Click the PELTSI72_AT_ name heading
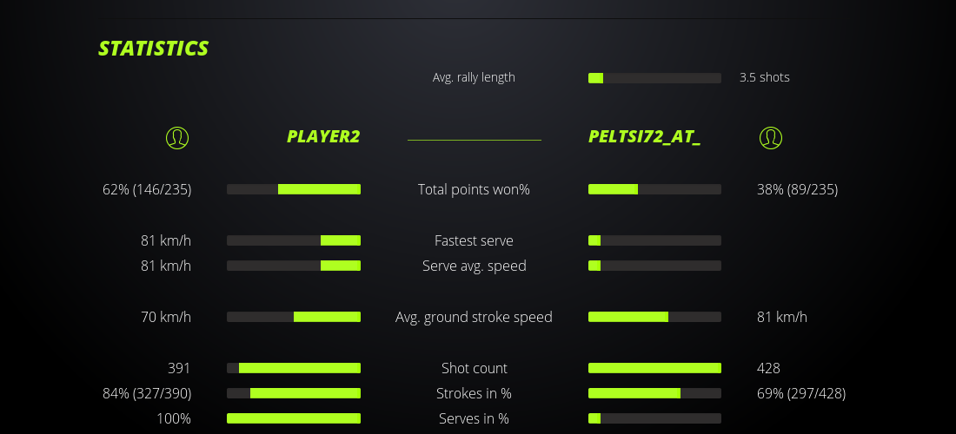The width and height of the screenshot is (956, 434). [x=644, y=137]
